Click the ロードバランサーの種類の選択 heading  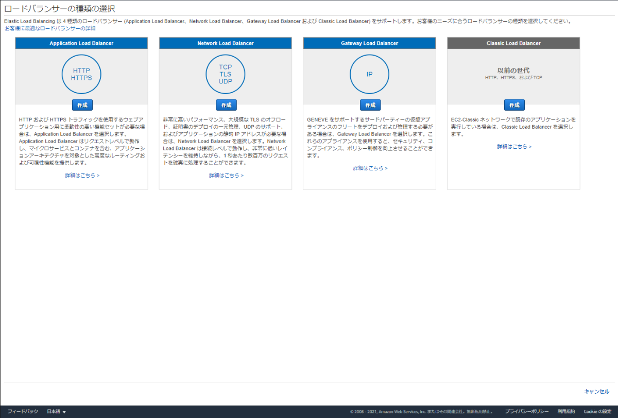[x=60, y=9]
